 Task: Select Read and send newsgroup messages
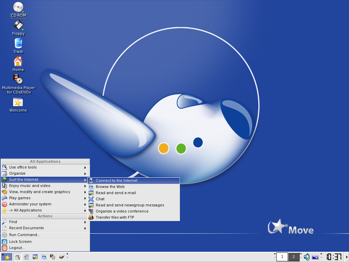point(134,205)
